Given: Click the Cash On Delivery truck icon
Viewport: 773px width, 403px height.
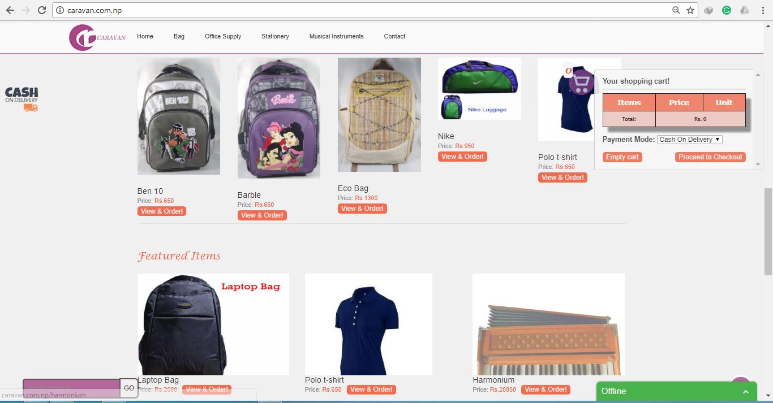Looking at the screenshot, I should click(x=31, y=107).
